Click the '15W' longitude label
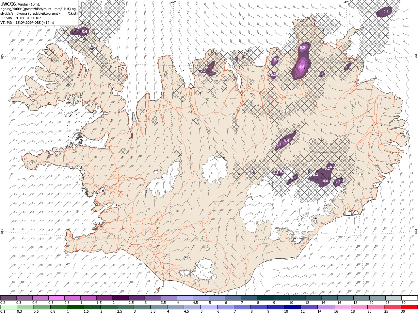This screenshot has width=418, height=314. click(346, 2)
